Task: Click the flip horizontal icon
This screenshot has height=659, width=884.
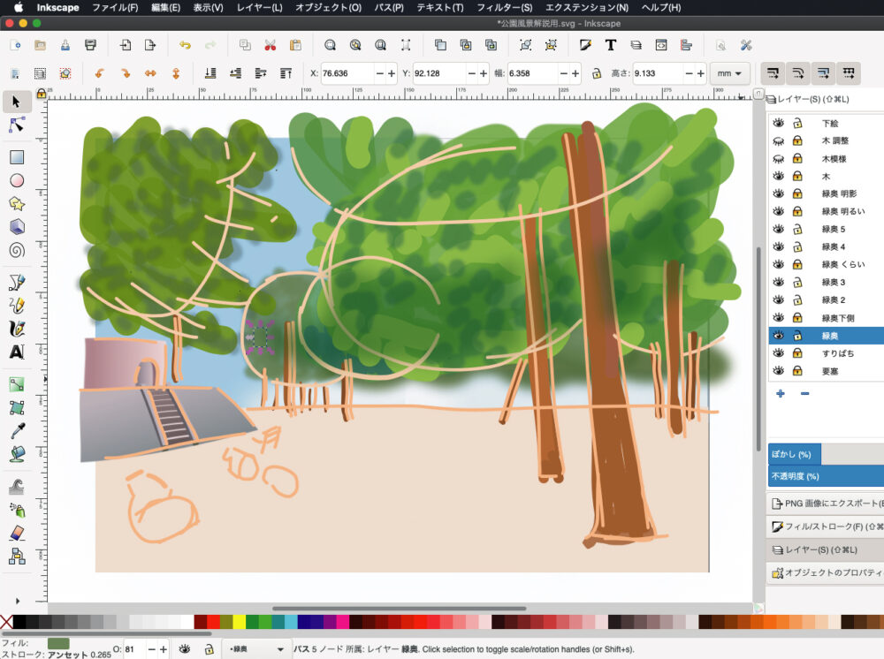Action: (150, 73)
